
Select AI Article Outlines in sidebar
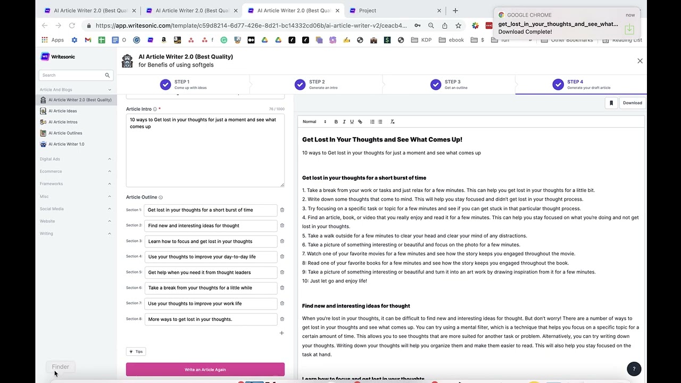[65, 133]
